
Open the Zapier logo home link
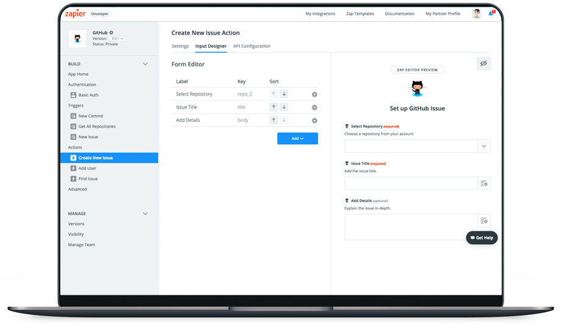coord(76,14)
